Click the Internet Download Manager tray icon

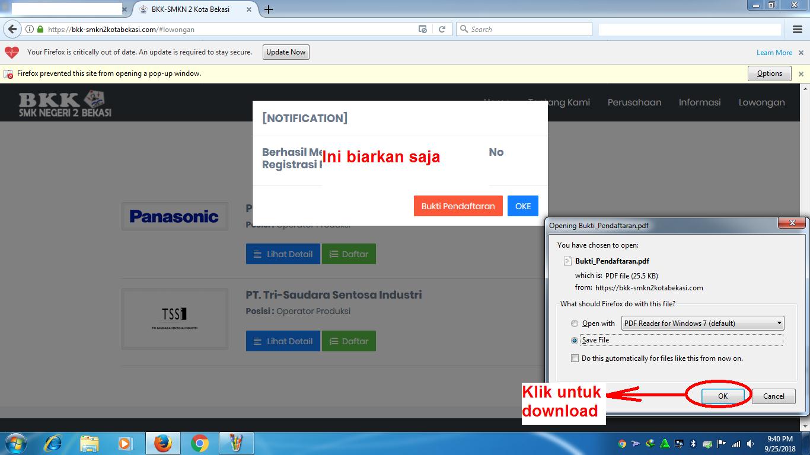650,444
